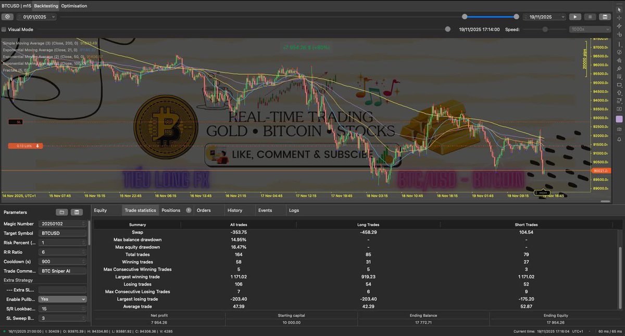Viewport: 625px width, 336px height.
Task: Click the Long Trades column header
Action: pos(368,225)
